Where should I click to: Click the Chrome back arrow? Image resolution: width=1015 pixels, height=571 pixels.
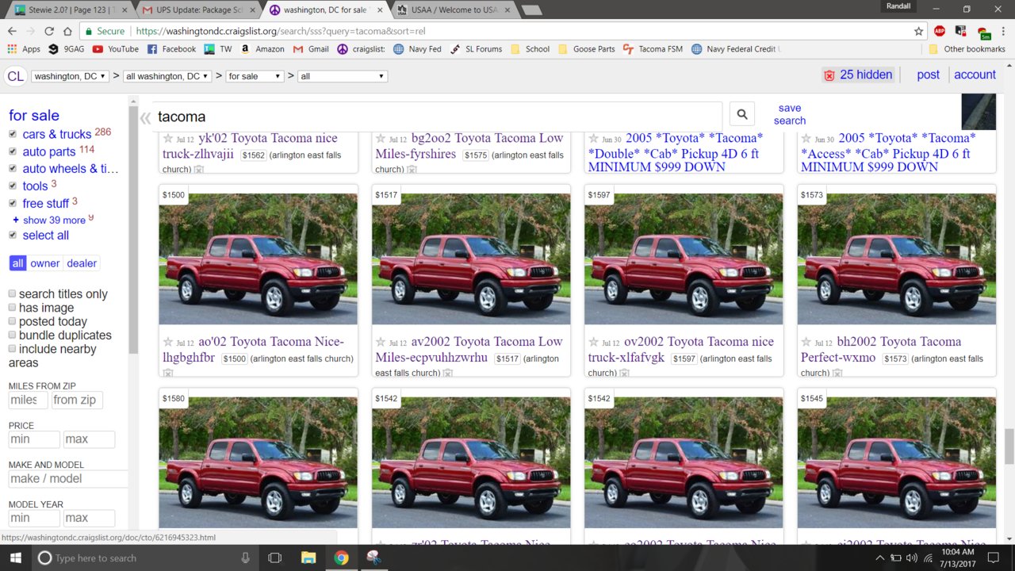pos(13,31)
